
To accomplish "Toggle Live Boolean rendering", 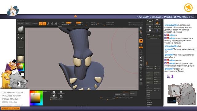I will (35, 23).
